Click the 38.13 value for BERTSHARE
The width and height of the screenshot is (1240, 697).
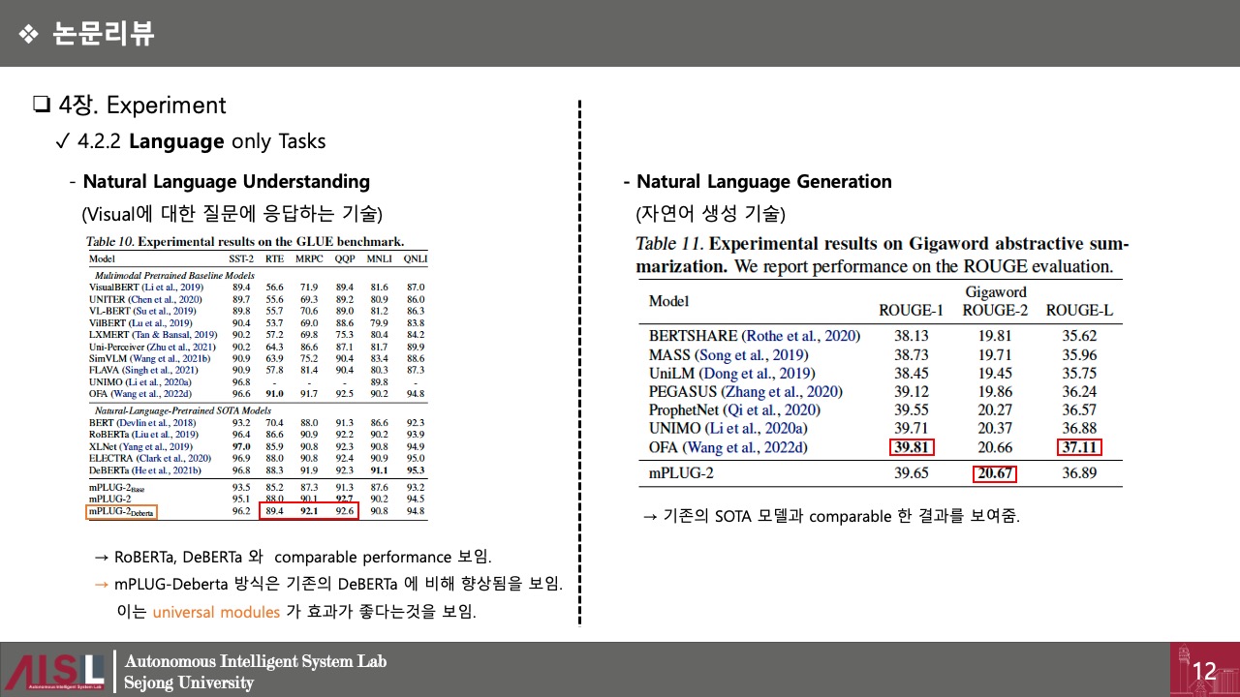[911, 336]
